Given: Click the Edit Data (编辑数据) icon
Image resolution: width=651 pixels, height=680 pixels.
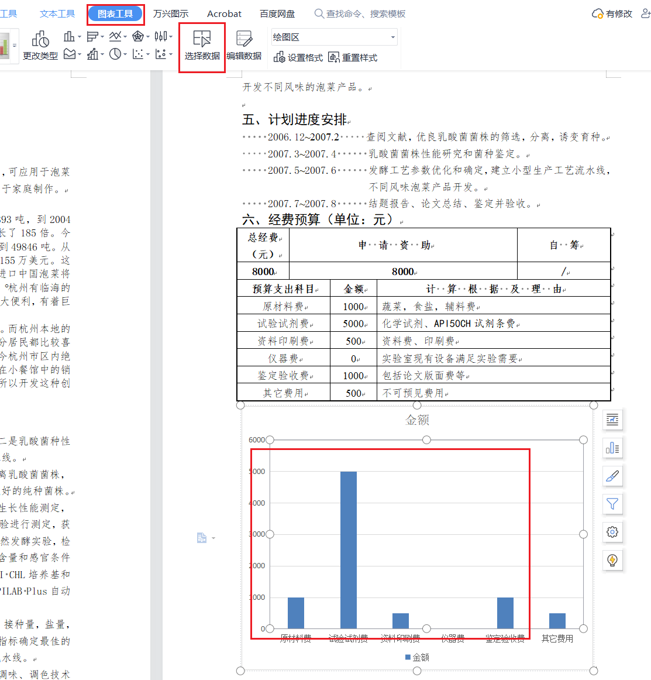Looking at the screenshot, I should (244, 46).
